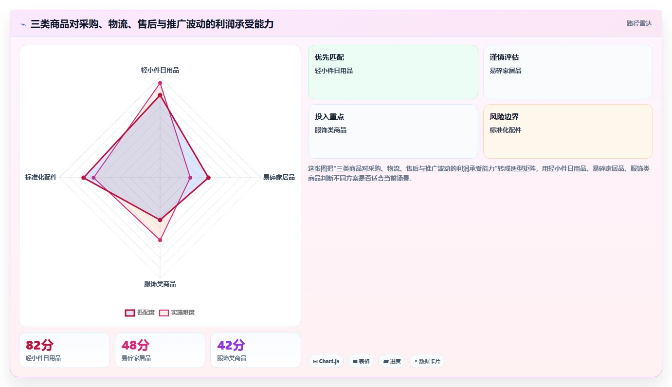Viewport: 672px width, 387px height.
Task: Click the 82分 轻小件日用品 score card
Action: (x=64, y=350)
